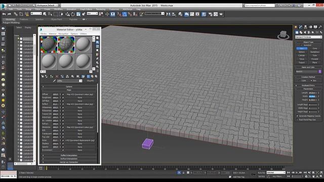
Task: Toggle Angle Snap in main toolbar
Action: 125,14
